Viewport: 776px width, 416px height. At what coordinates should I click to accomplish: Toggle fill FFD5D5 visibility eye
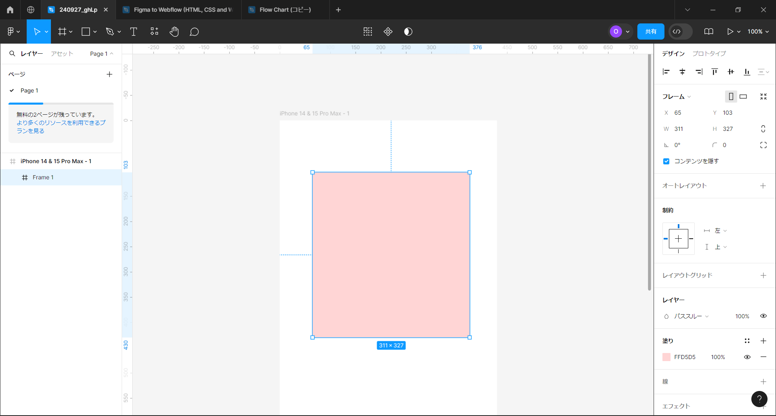click(x=747, y=357)
